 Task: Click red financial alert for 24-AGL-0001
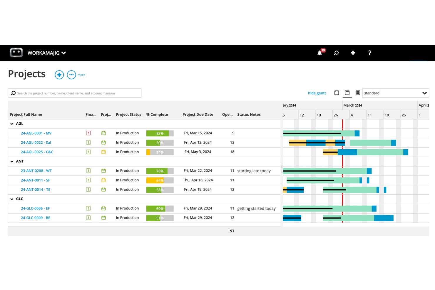pyautogui.click(x=88, y=133)
